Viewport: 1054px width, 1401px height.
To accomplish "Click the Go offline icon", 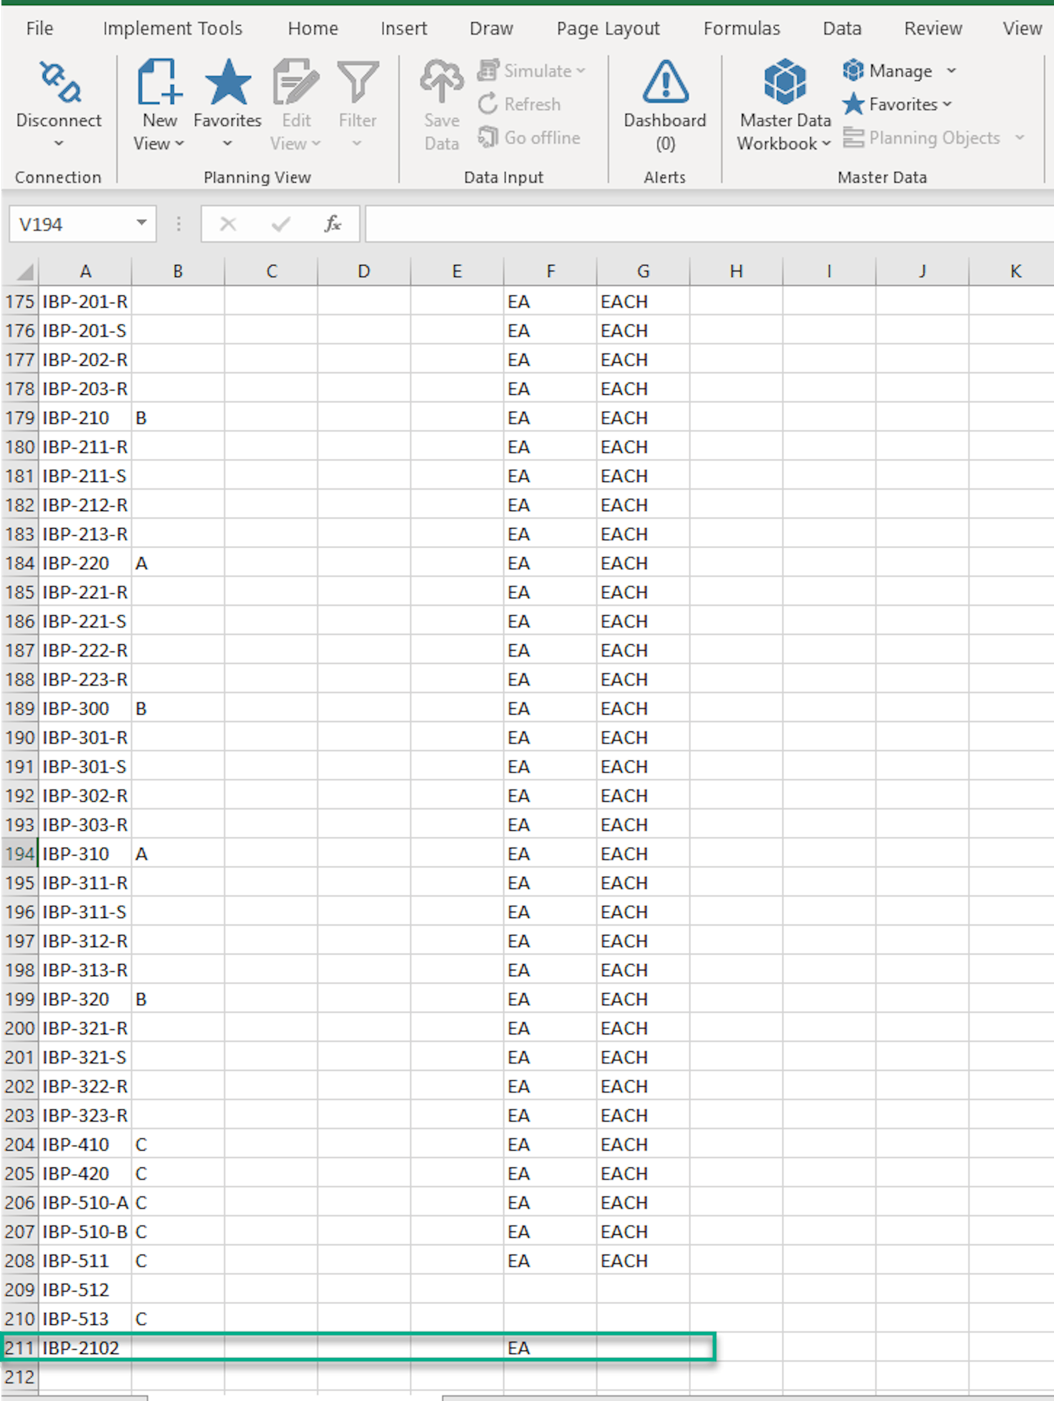I will [x=488, y=137].
